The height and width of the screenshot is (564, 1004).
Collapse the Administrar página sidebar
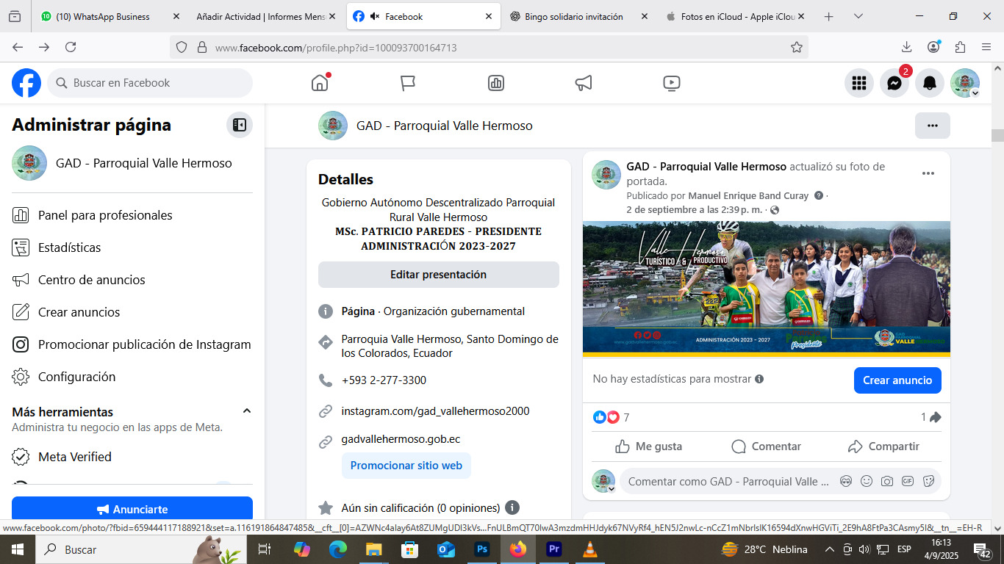[x=240, y=125]
